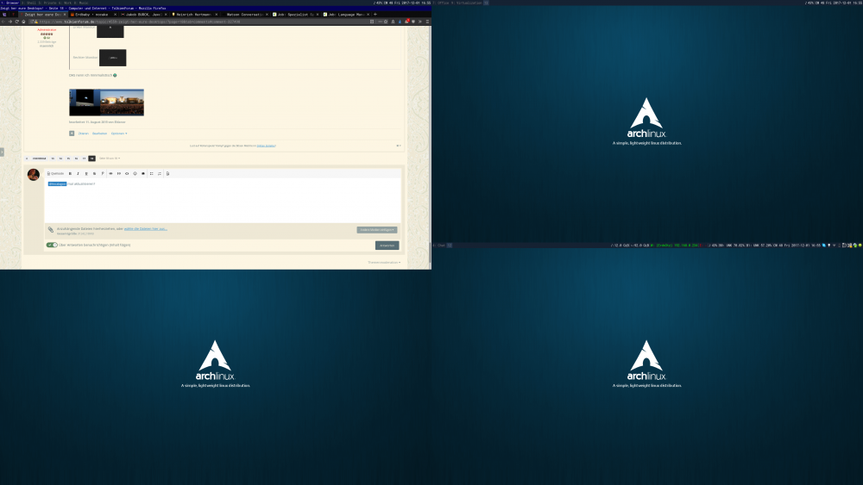The height and width of the screenshot is (485, 863).
Task: Click the bookmark star in the address bar
Action: [x=386, y=22]
